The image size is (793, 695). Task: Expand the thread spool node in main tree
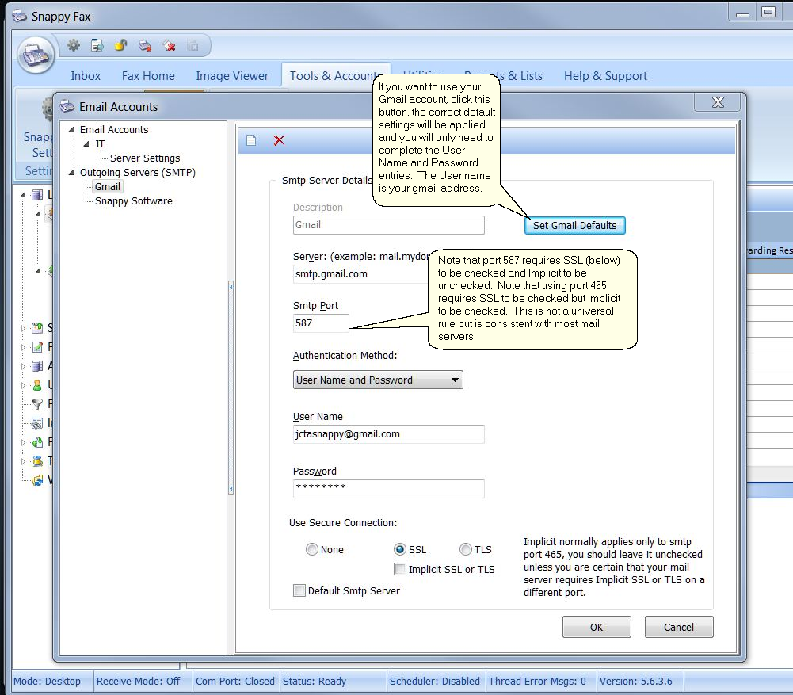[23, 461]
